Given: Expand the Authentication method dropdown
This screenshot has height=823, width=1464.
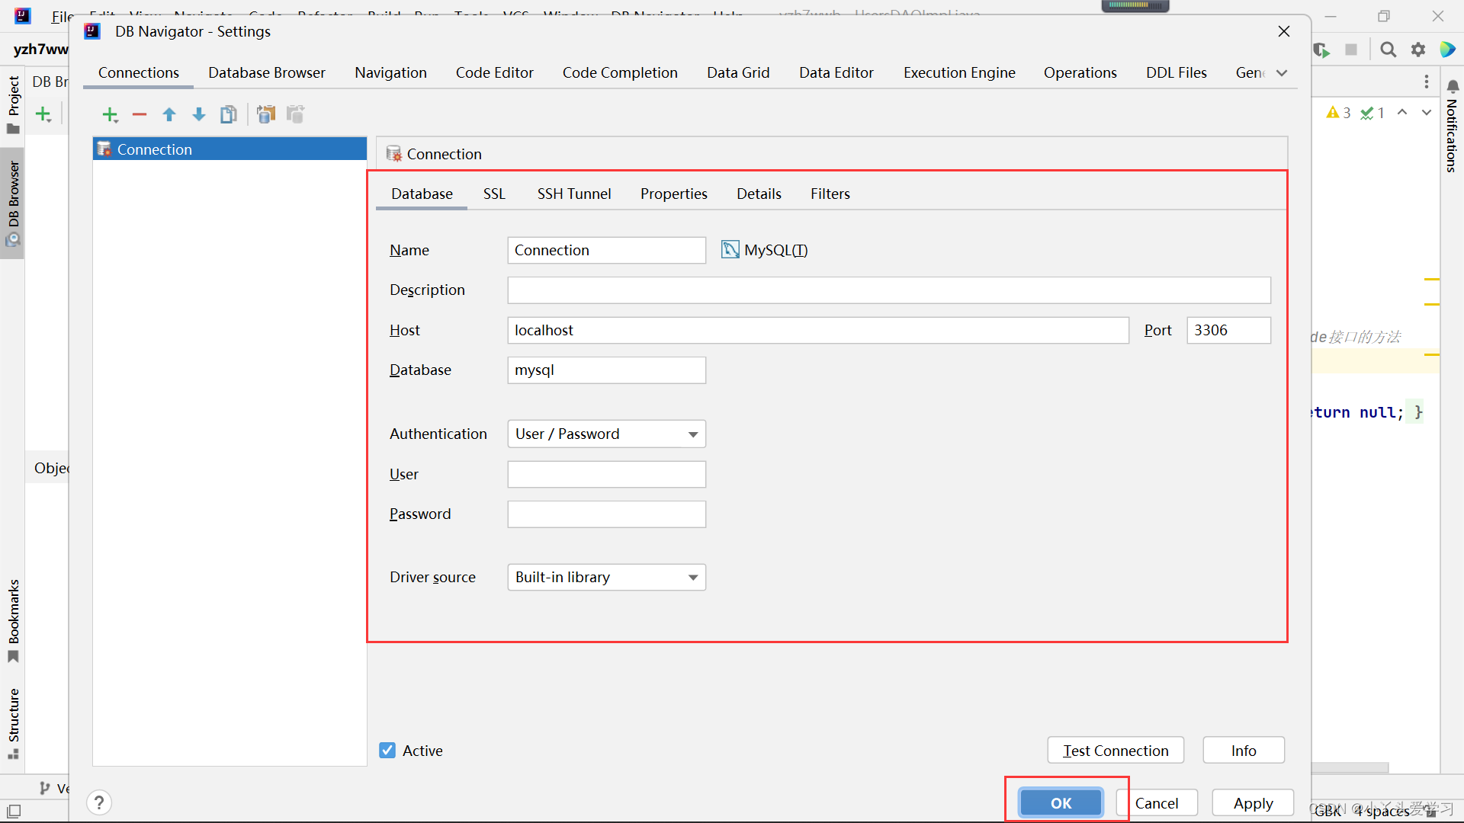Looking at the screenshot, I should [x=694, y=433].
